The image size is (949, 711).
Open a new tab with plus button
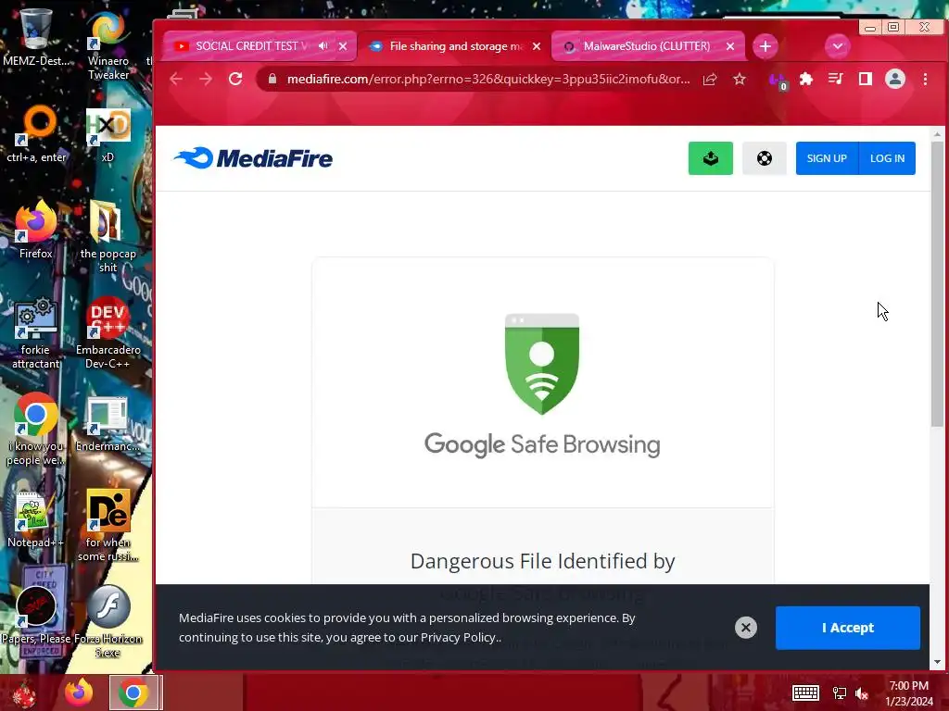pos(765,46)
